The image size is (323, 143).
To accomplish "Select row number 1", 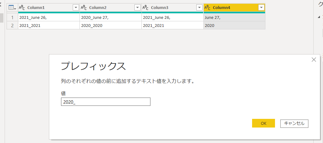I will (12, 18).
